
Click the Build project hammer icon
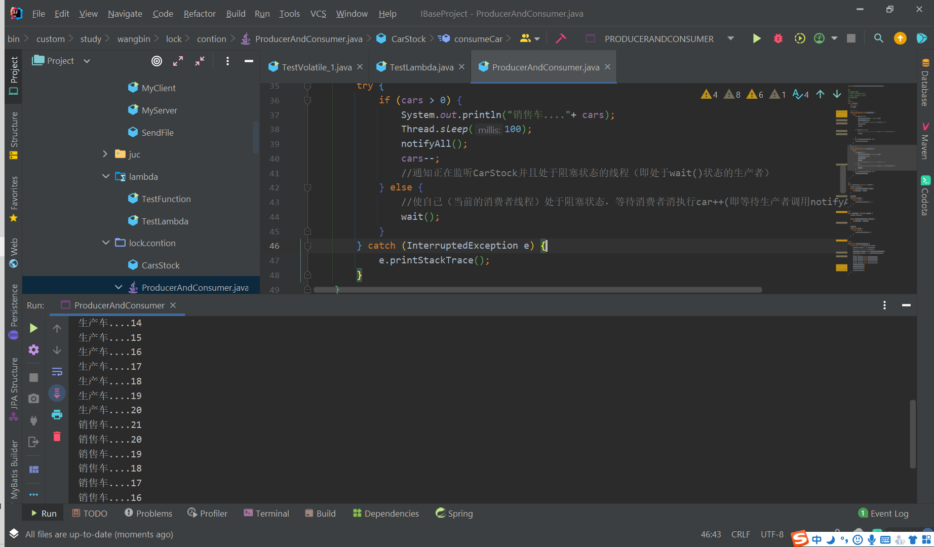pyautogui.click(x=561, y=38)
